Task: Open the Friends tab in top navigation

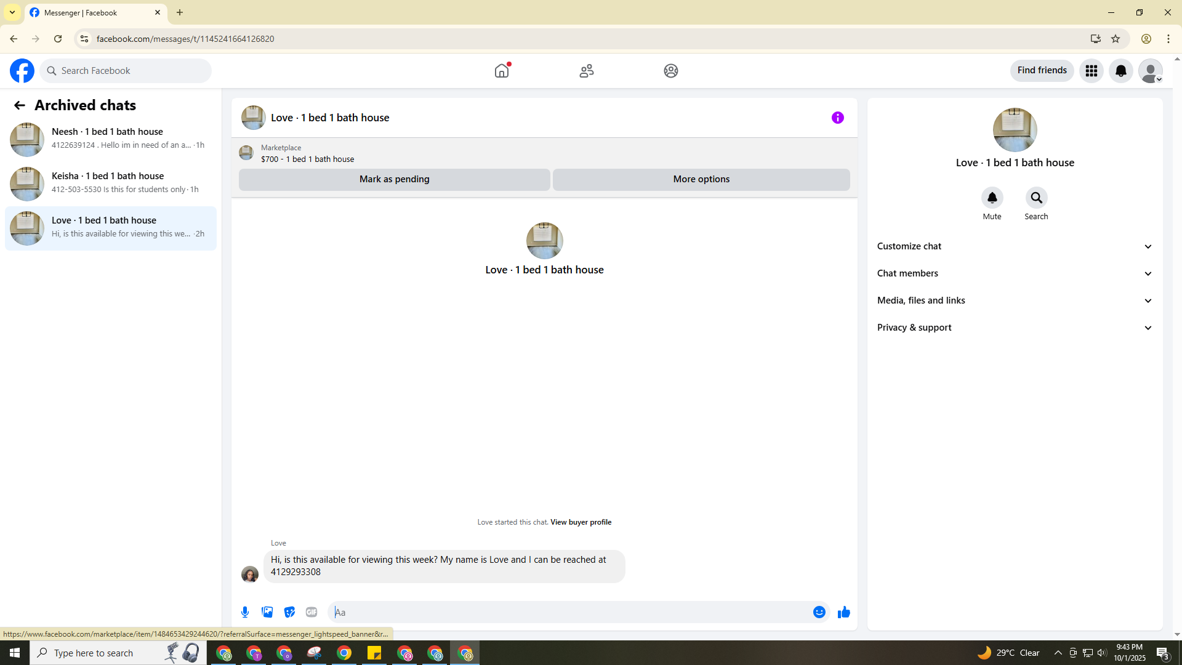Action: coord(586,71)
